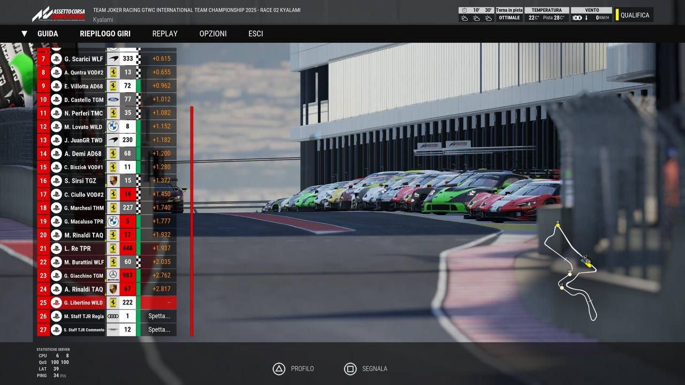The width and height of the screenshot is (685, 385).
Task: Click the 10-minute forecast weather icon
Action: coord(476,18)
